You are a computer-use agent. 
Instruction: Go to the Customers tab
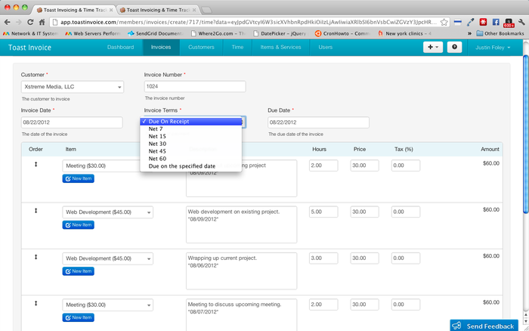(x=201, y=47)
